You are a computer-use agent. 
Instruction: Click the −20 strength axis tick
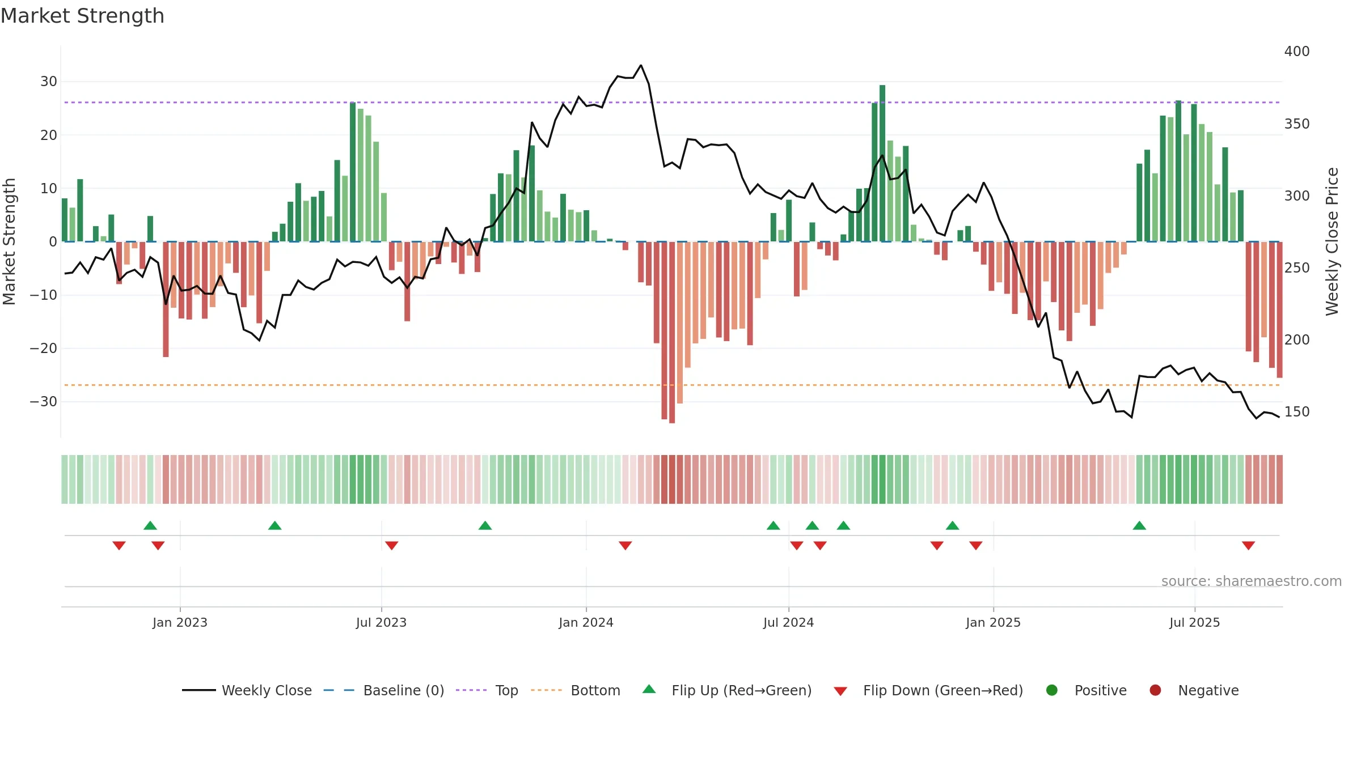pos(44,348)
